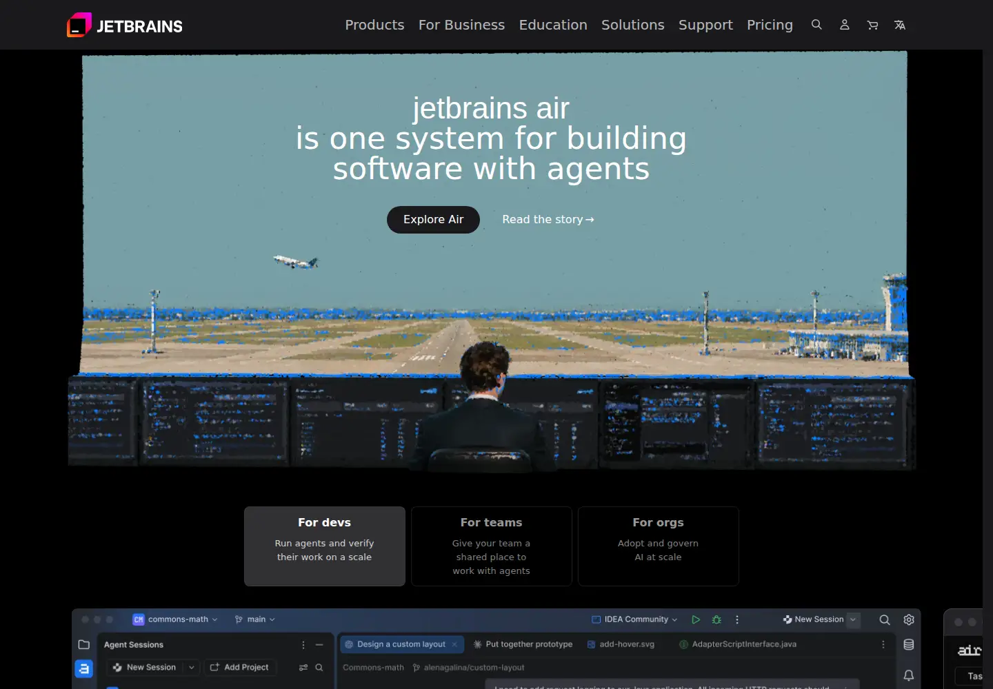Screen dimensions: 993x689
Task: Open the language selector icon
Action: [900, 25]
